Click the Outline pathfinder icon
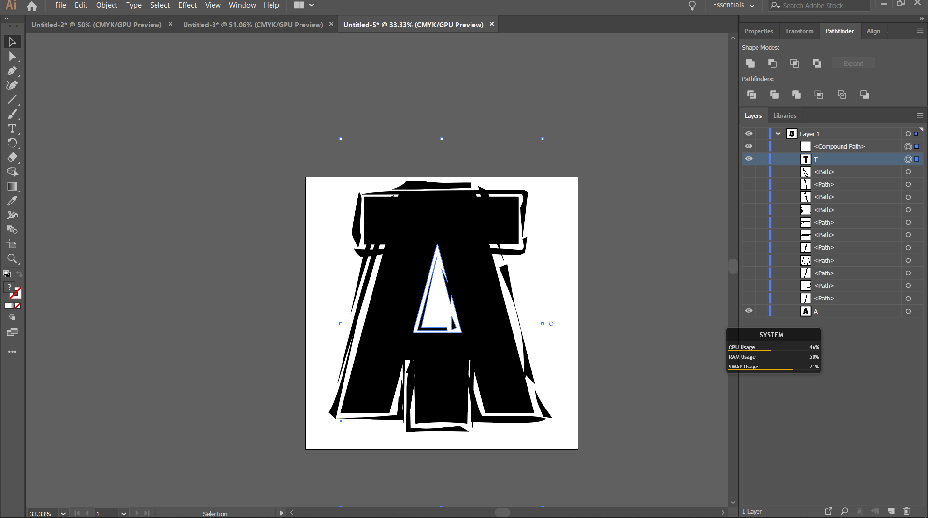Viewport: 928px width, 518px height. click(842, 95)
